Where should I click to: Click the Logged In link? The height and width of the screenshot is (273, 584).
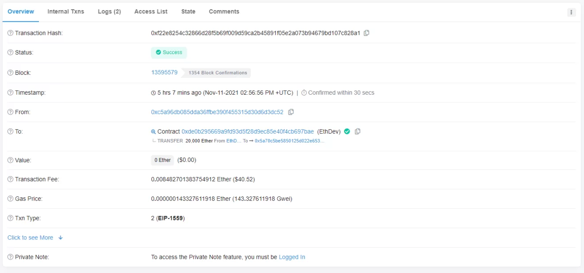292,257
